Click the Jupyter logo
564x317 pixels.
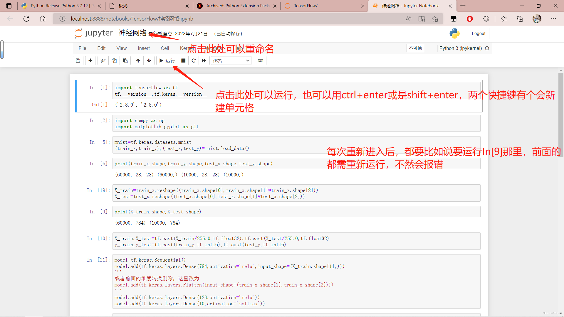(x=94, y=33)
